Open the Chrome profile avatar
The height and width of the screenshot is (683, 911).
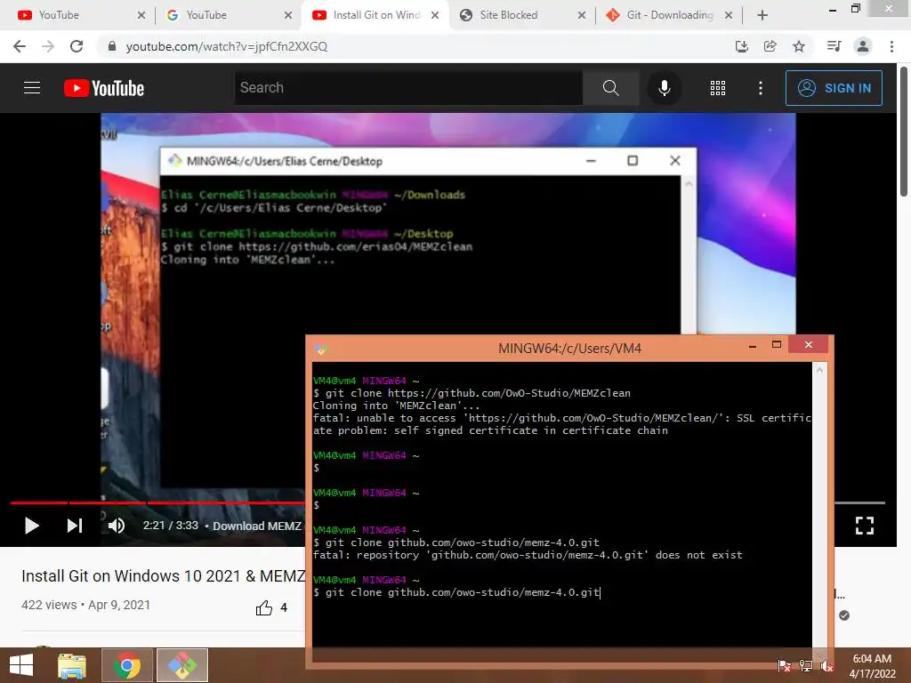[x=863, y=46]
